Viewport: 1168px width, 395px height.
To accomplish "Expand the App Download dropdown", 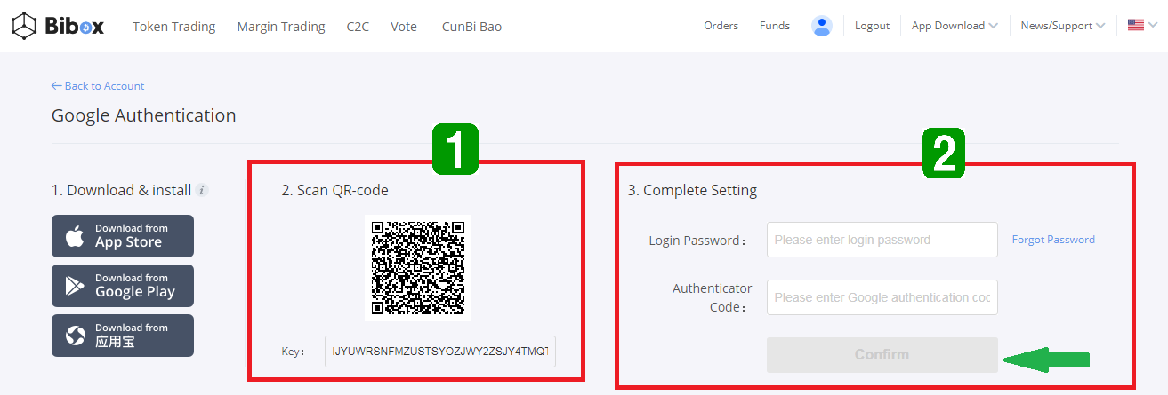I will (955, 26).
